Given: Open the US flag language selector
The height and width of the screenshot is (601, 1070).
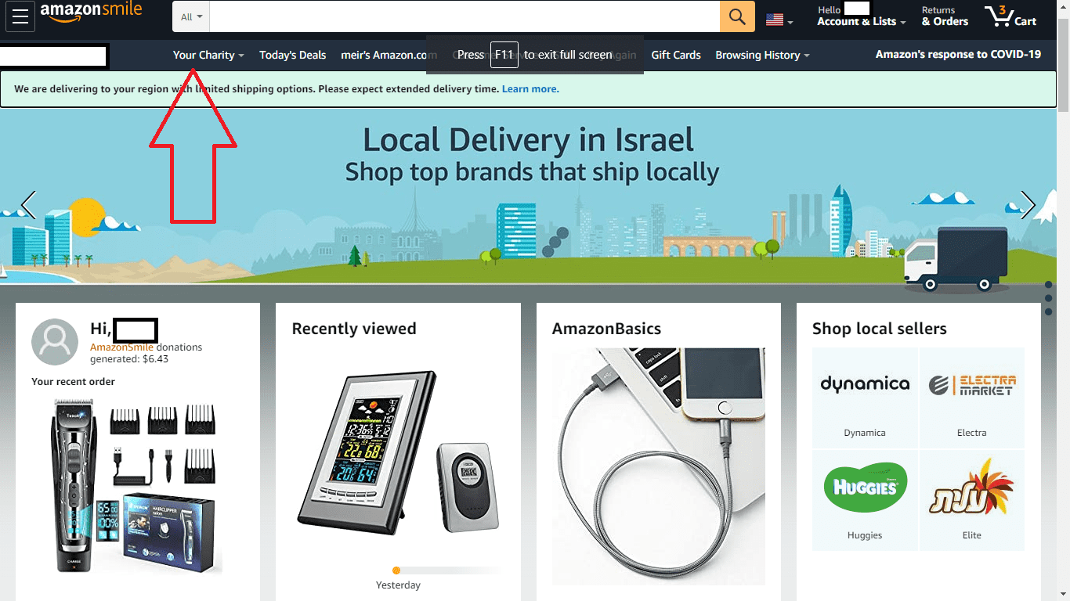Looking at the screenshot, I should [779, 20].
